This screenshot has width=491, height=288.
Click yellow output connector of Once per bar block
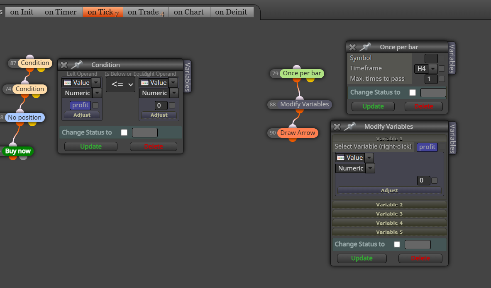tap(310, 79)
